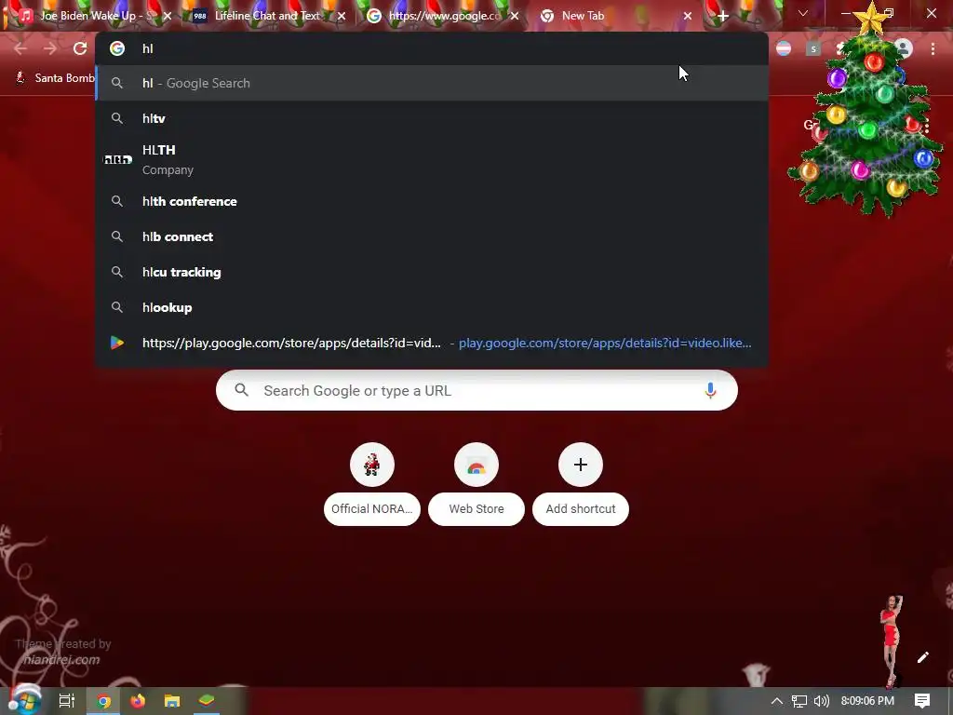Close the New Tab tab
Screen dimensions: 953x715
688,17
